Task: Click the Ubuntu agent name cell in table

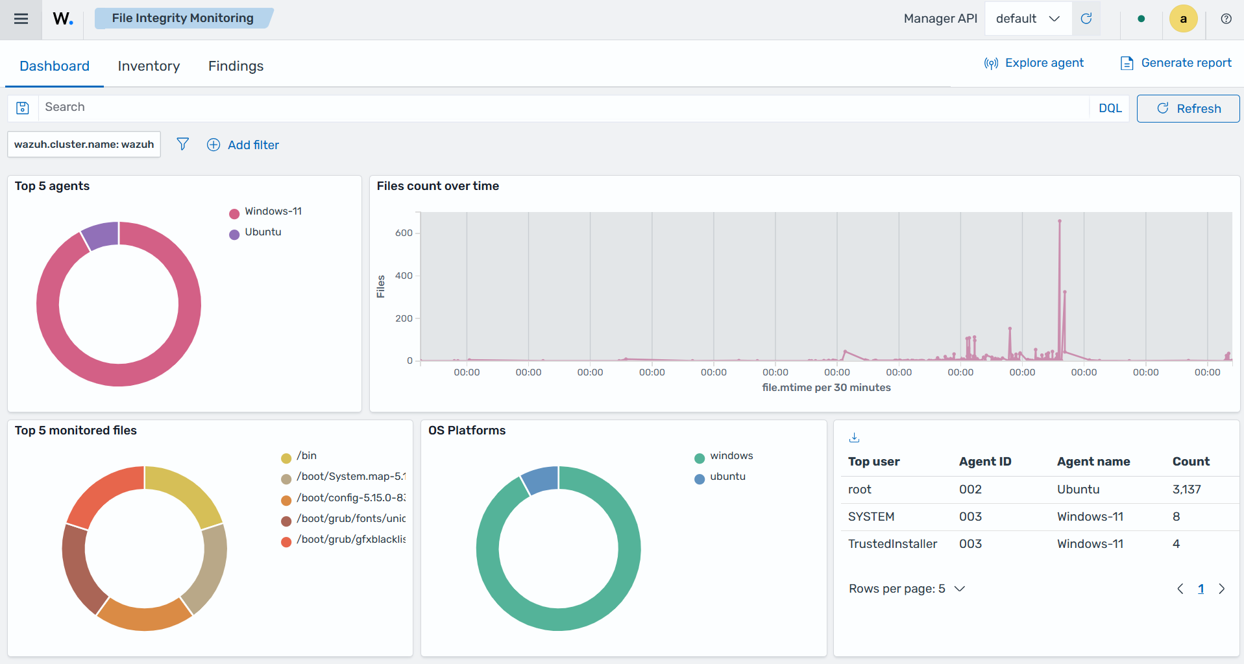Action: (1078, 490)
